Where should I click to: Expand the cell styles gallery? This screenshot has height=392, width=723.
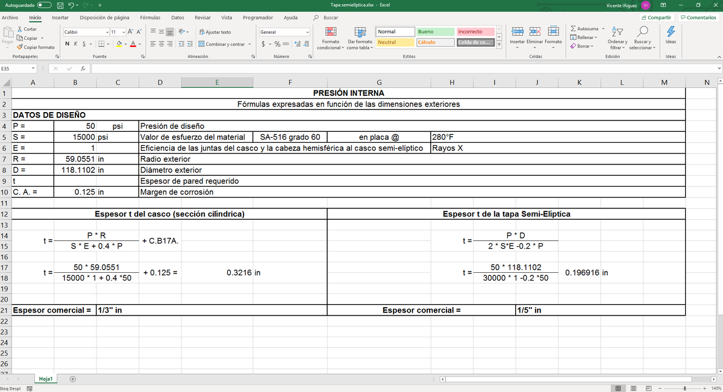click(x=499, y=44)
